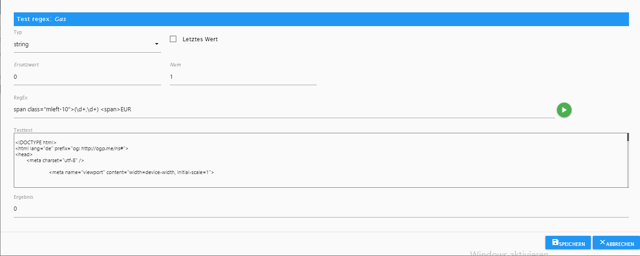The height and width of the screenshot is (256, 640).
Task: Click the Testtext vertical scrollbar
Action: point(628,160)
